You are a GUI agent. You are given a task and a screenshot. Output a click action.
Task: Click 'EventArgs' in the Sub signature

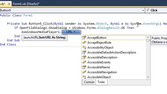tap(151, 24)
